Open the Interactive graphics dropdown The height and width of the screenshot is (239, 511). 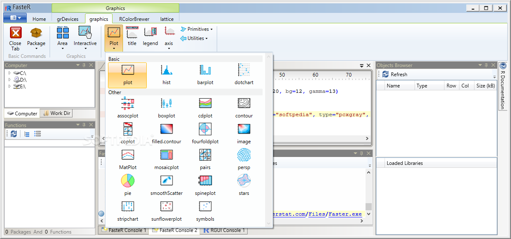point(85,38)
